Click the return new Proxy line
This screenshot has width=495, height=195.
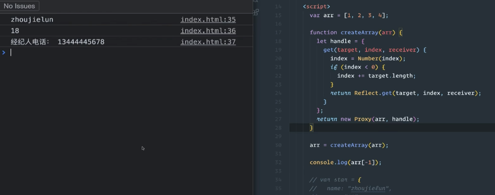pyautogui.click(x=368, y=119)
